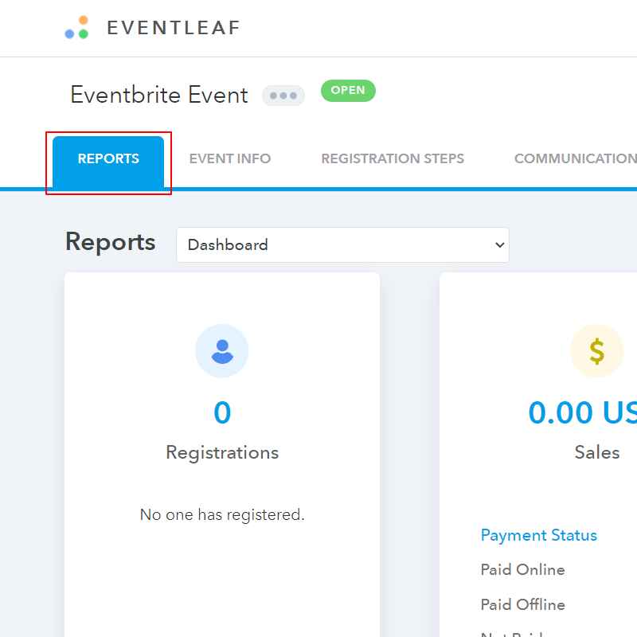Expand the Dashboard report selector arrow

[498, 244]
